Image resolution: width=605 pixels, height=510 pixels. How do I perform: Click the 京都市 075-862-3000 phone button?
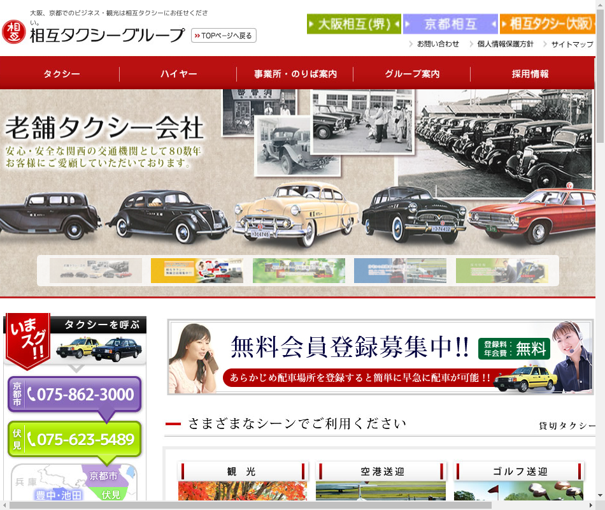point(75,395)
